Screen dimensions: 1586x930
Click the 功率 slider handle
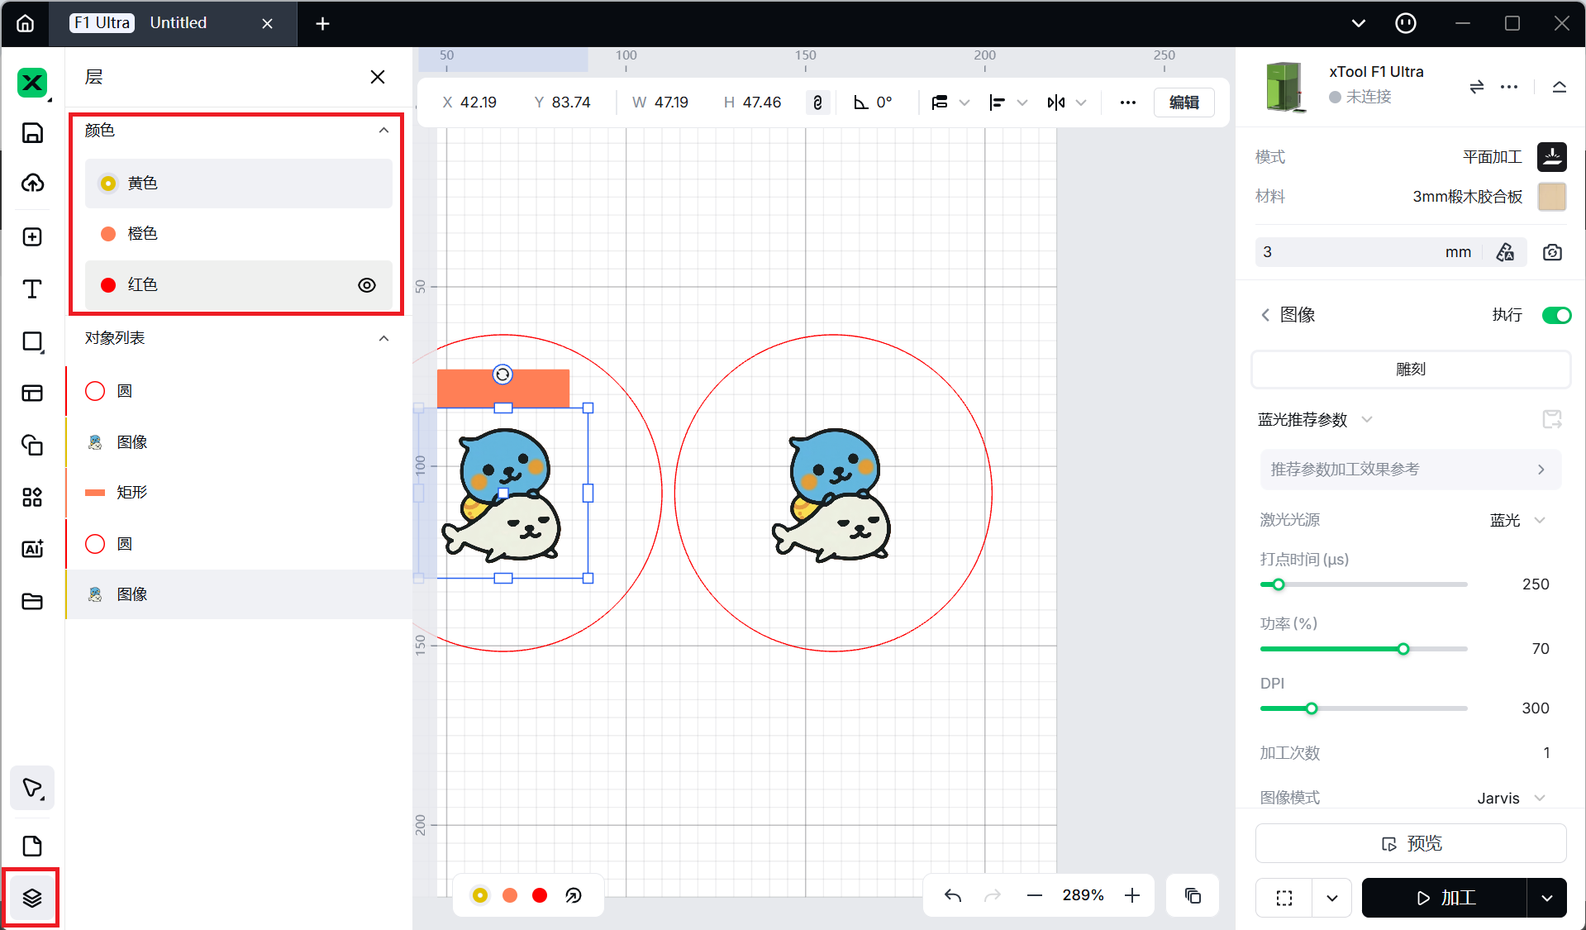point(1403,649)
